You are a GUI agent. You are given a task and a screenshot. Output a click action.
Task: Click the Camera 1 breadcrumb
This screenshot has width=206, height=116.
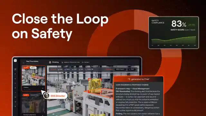click(86, 62)
